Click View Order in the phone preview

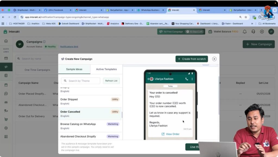[170, 134]
